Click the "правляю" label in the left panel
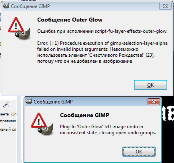The image size is (174, 163). pyautogui.click(x=8, y=121)
